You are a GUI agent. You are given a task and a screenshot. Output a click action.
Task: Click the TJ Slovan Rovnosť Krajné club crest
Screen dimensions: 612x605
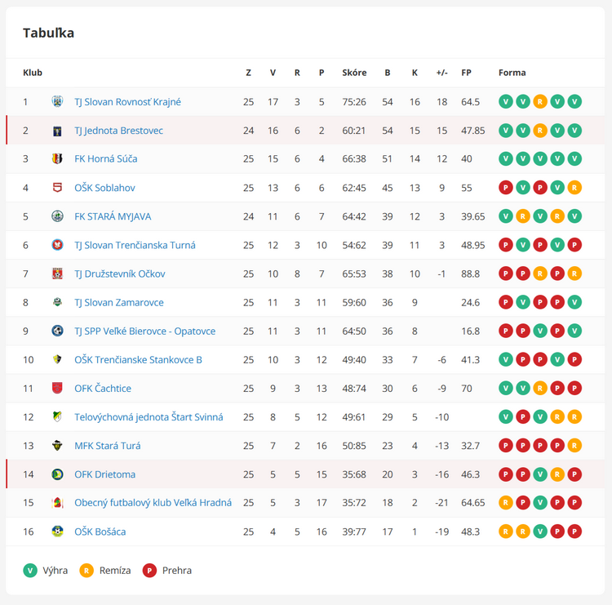point(57,101)
